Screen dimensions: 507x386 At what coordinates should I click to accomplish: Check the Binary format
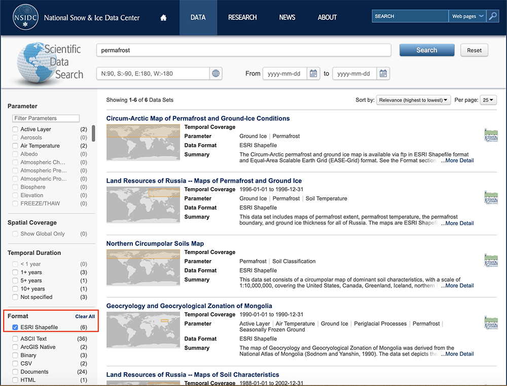pyautogui.click(x=15, y=355)
